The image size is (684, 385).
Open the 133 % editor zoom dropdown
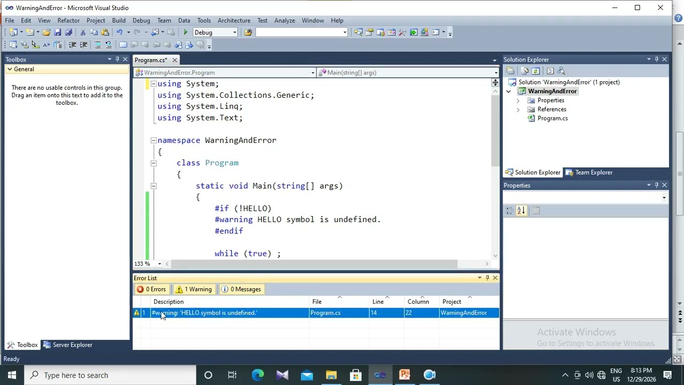tap(159, 264)
